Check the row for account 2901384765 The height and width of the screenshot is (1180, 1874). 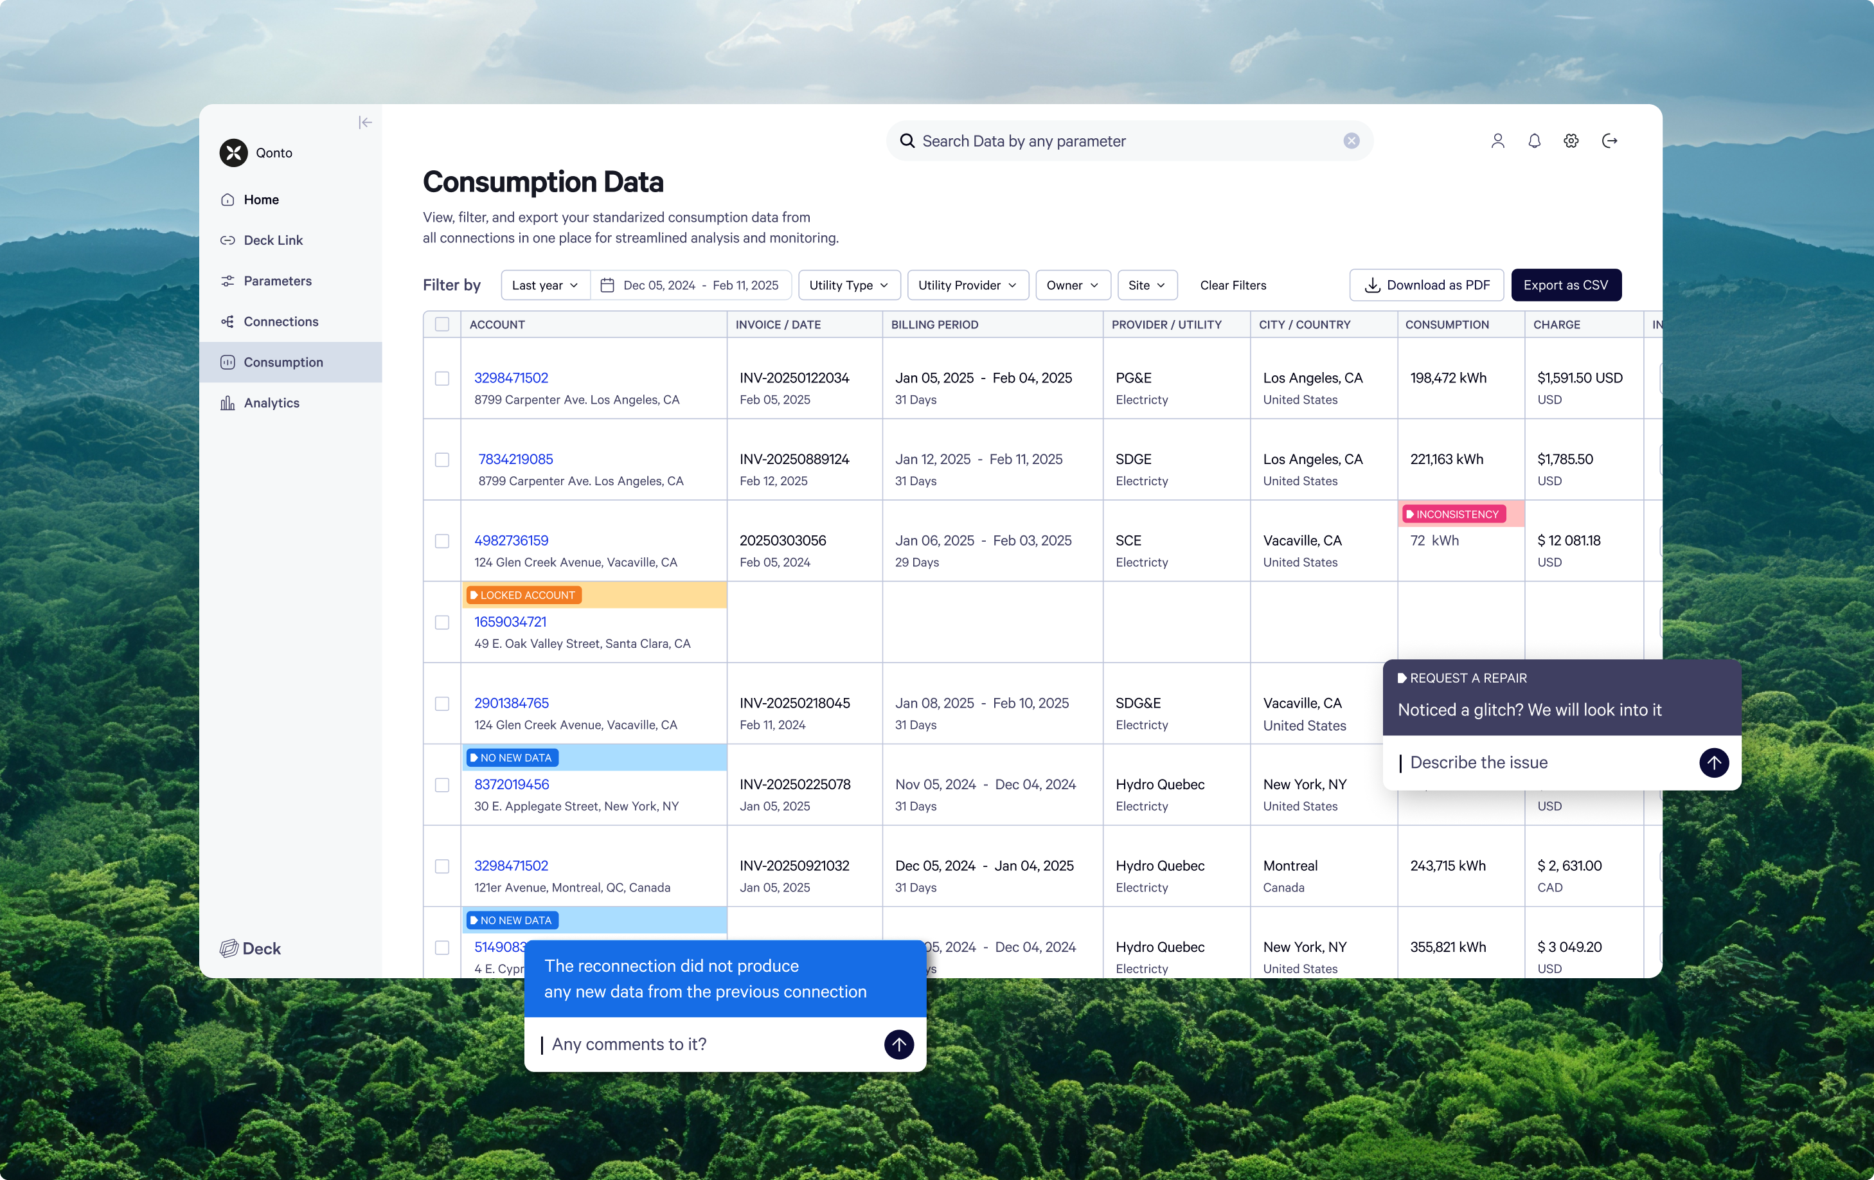click(442, 704)
